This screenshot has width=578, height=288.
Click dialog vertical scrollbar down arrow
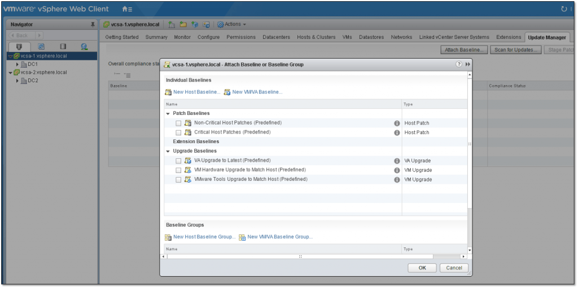point(470,250)
